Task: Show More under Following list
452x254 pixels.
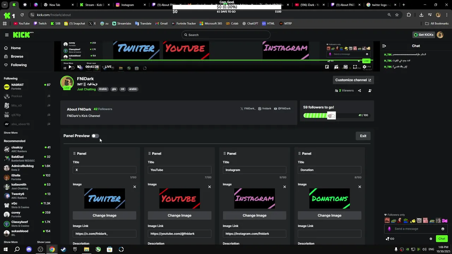Action: tap(11, 133)
